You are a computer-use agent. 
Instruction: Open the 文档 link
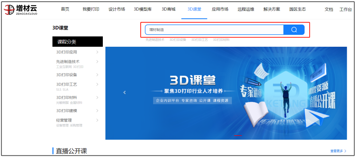329,10
